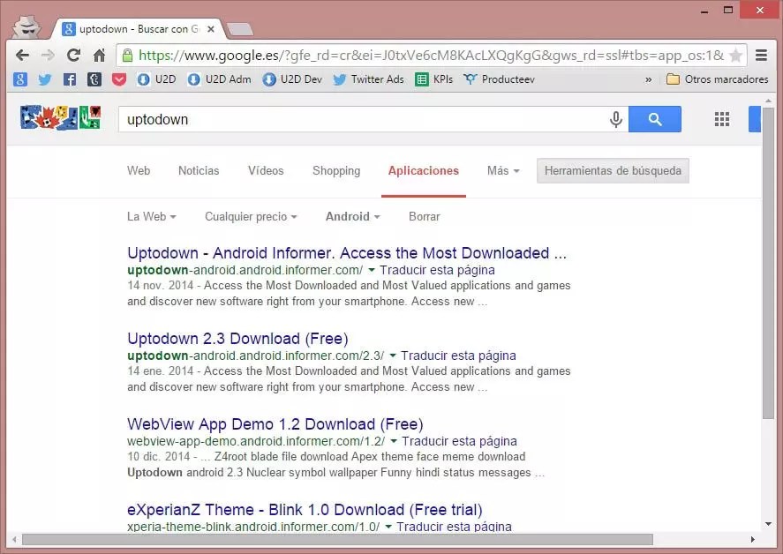The width and height of the screenshot is (783, 554).
Task: Open the Google apps grid launcher
Action: [721, 119]
